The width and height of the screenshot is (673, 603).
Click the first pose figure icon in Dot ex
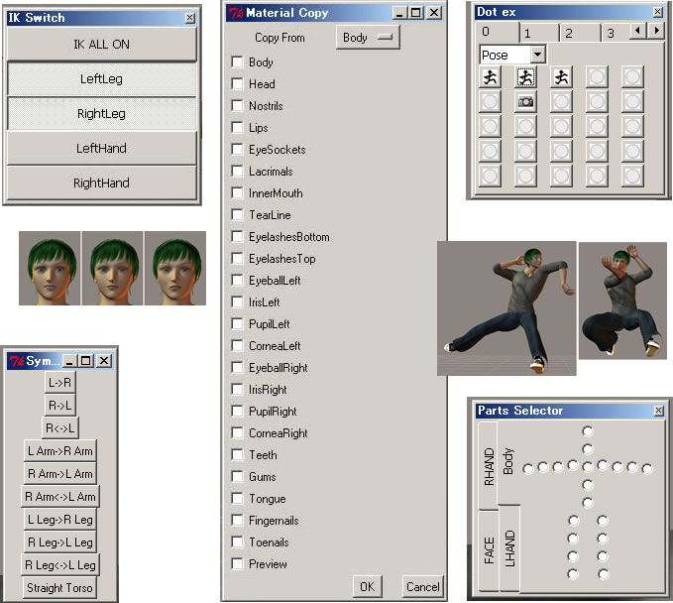coord(490,77)
